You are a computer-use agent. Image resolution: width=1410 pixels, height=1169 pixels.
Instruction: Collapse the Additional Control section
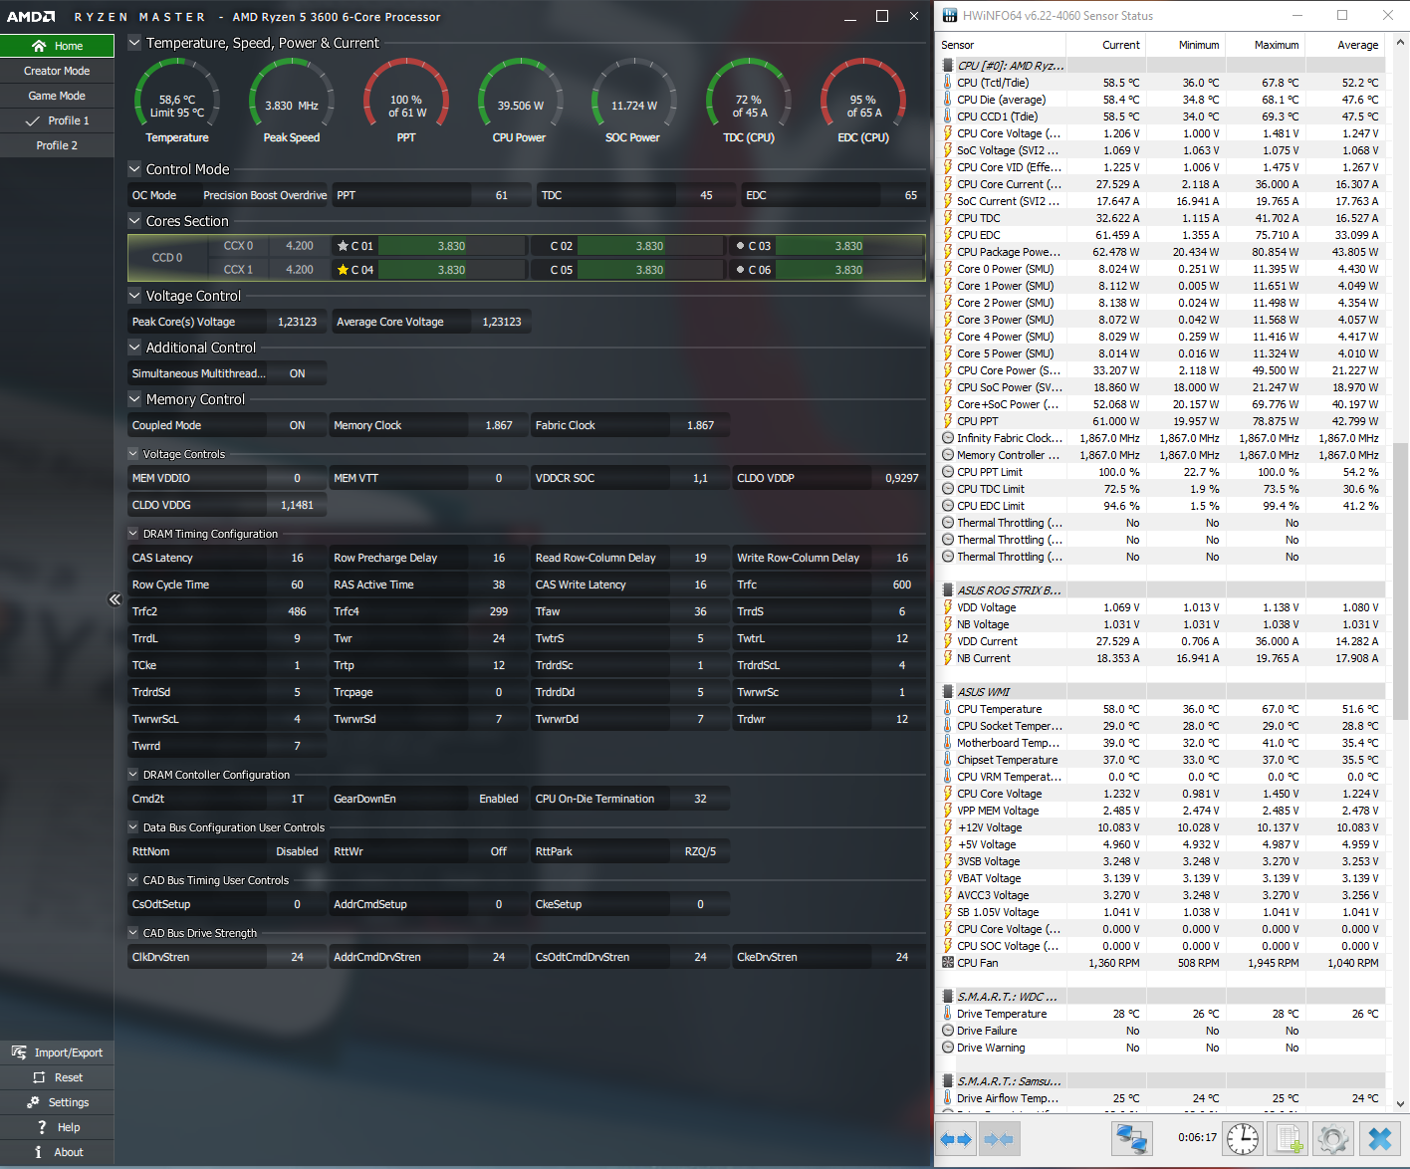tap(134, 348)
